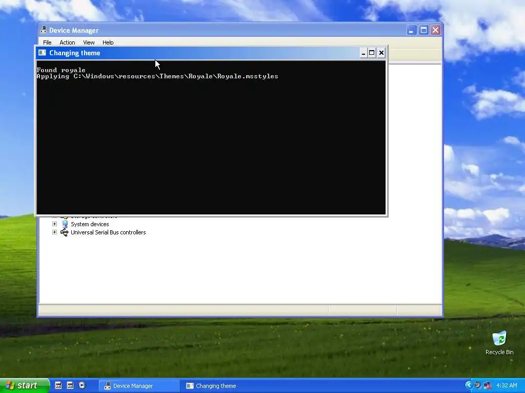Screen dimensions: 525x393
Task: Click the Device Manager title bar icon
Action: tap(43, 30)
